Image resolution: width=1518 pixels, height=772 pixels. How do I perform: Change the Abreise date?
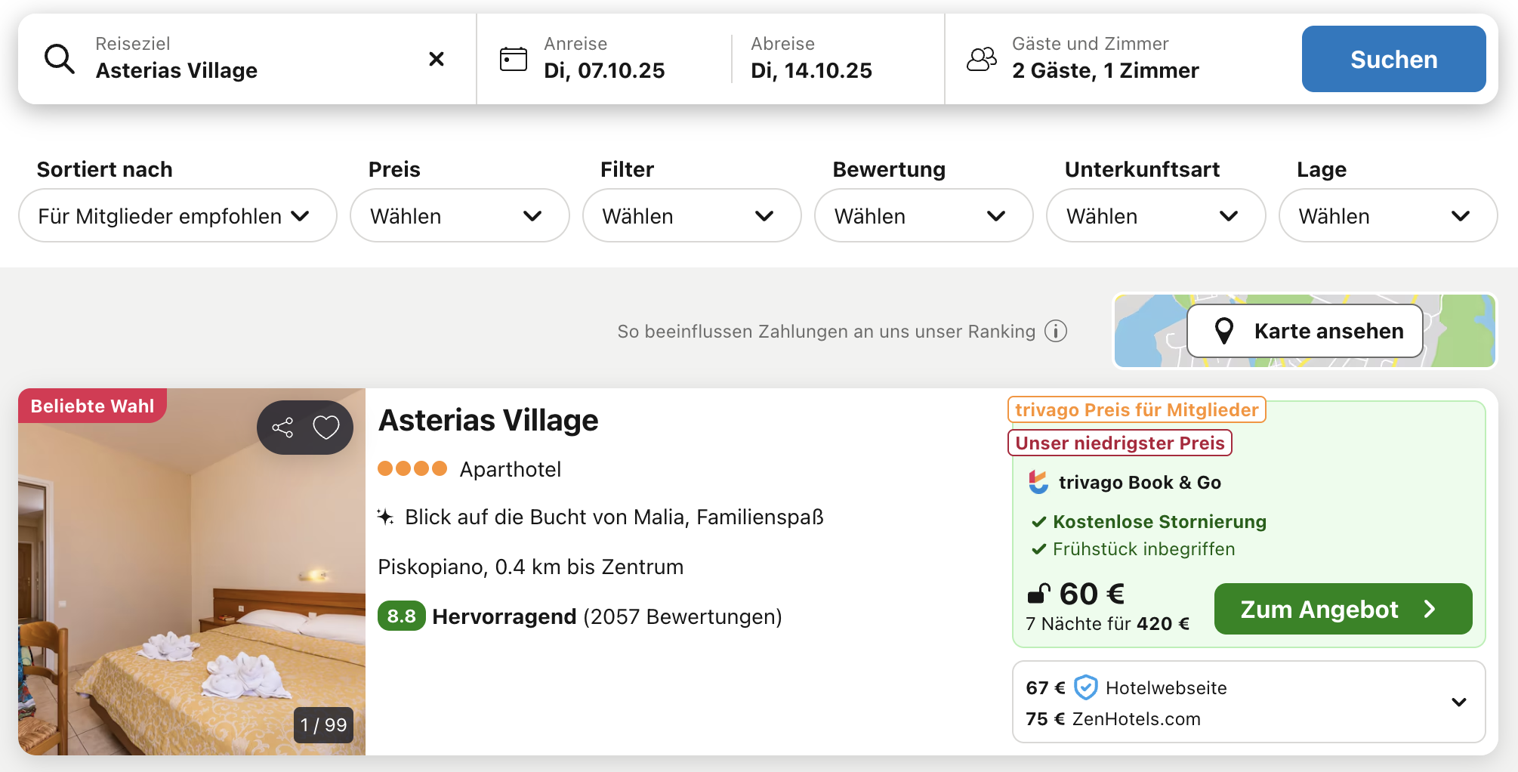pos(811,59)
